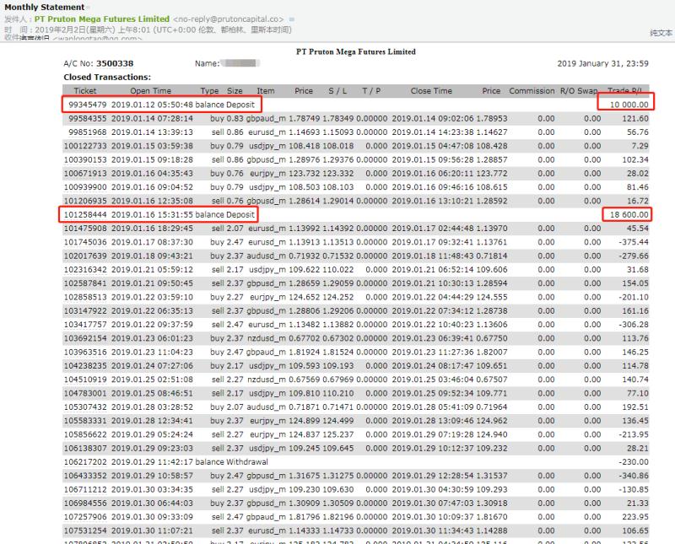Click the 10 000.00 deposit amount
This screenshot has width=675, height=544.
[629, 105]
